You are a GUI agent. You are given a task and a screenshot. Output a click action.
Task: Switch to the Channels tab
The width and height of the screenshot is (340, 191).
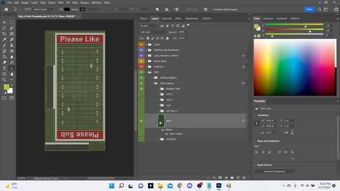(x=167, y=19)
